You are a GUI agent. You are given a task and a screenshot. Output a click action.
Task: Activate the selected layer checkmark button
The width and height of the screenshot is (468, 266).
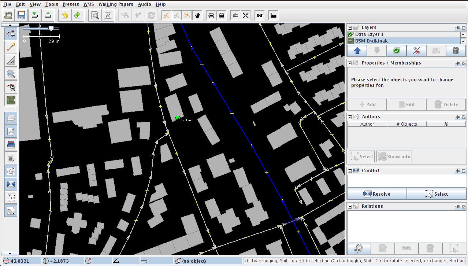(397, 51)
